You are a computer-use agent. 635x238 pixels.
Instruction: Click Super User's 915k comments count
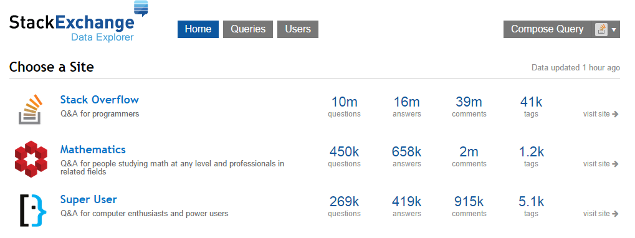point(469,201)
